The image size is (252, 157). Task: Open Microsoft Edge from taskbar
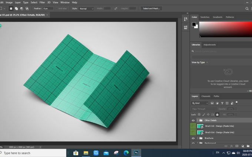pos(126,153)
